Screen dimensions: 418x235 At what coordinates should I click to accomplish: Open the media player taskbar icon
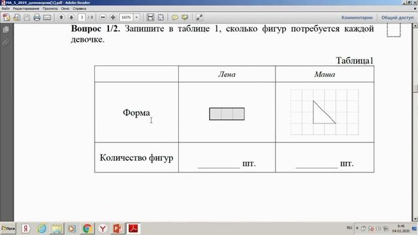[x=72, y=228]
